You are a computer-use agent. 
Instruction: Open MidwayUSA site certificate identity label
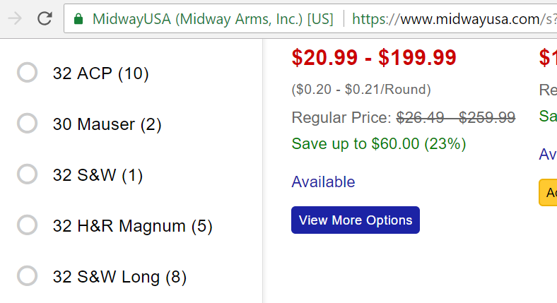213,19
